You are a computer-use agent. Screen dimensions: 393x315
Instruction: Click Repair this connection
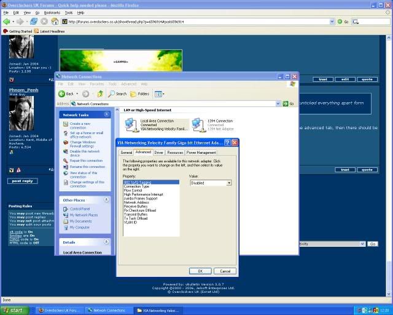pos(86,161)
